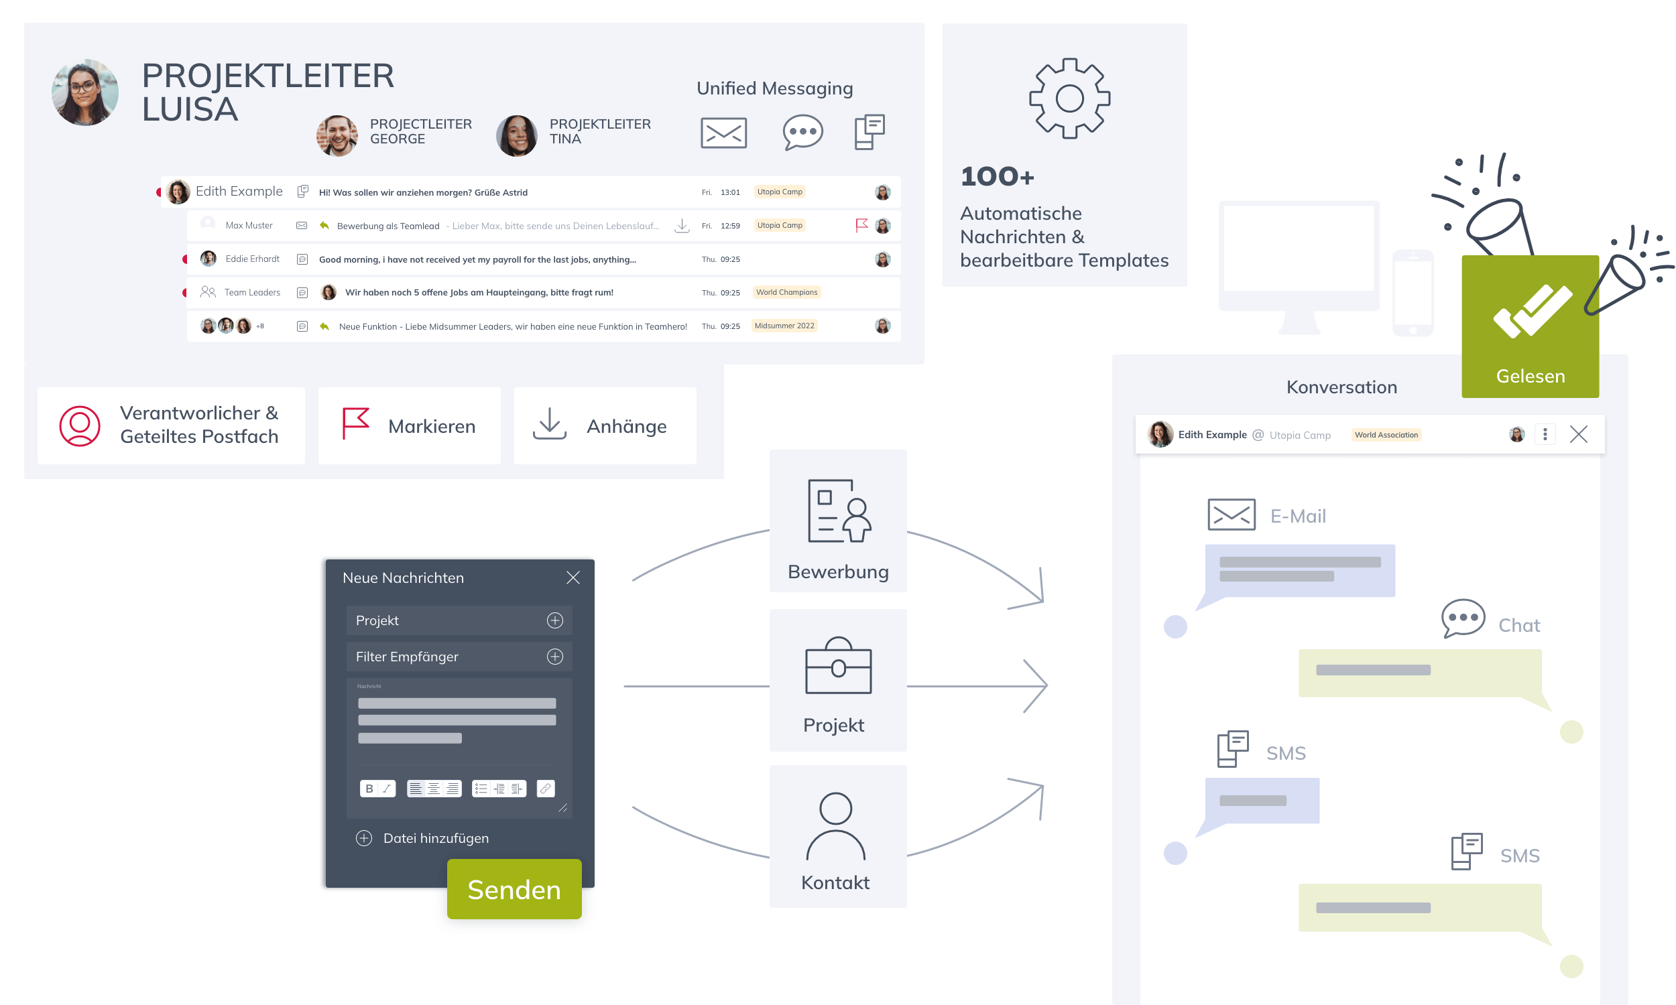Click chat type icon beside Team Leaders
This screenshot has width=1676, height=1005.
[302, 292]
